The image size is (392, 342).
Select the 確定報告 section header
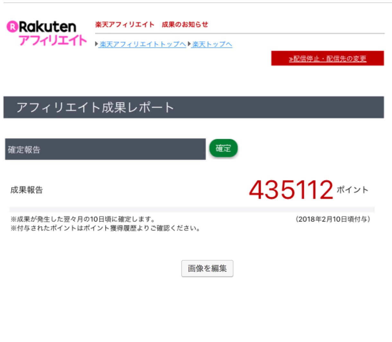click(105, 149)
